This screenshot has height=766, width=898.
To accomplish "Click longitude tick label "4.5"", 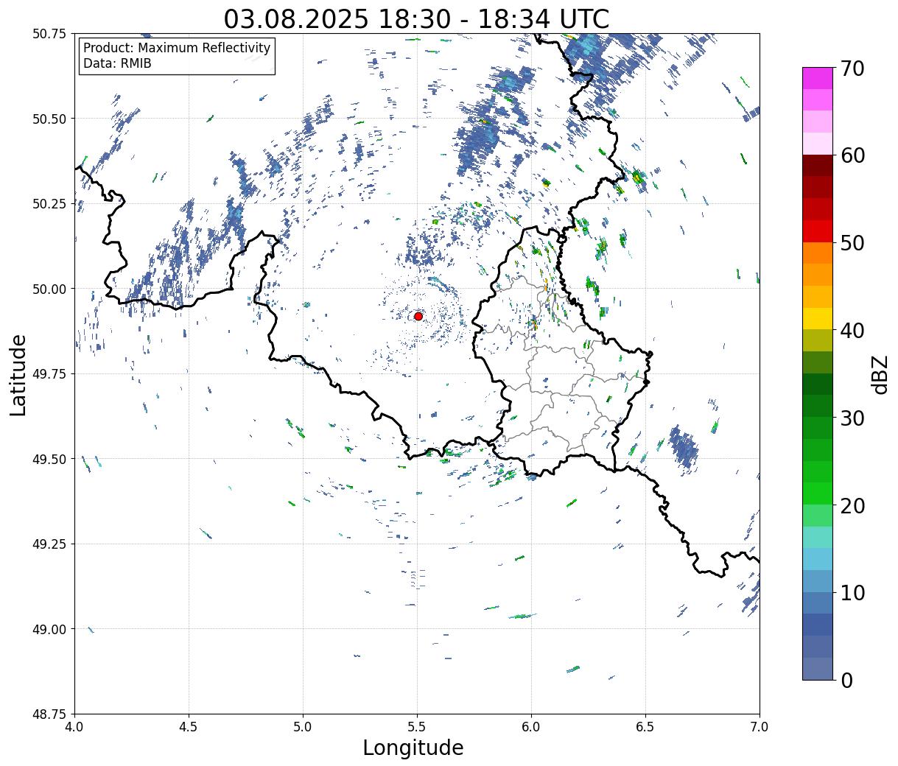I will click(189, 727).
